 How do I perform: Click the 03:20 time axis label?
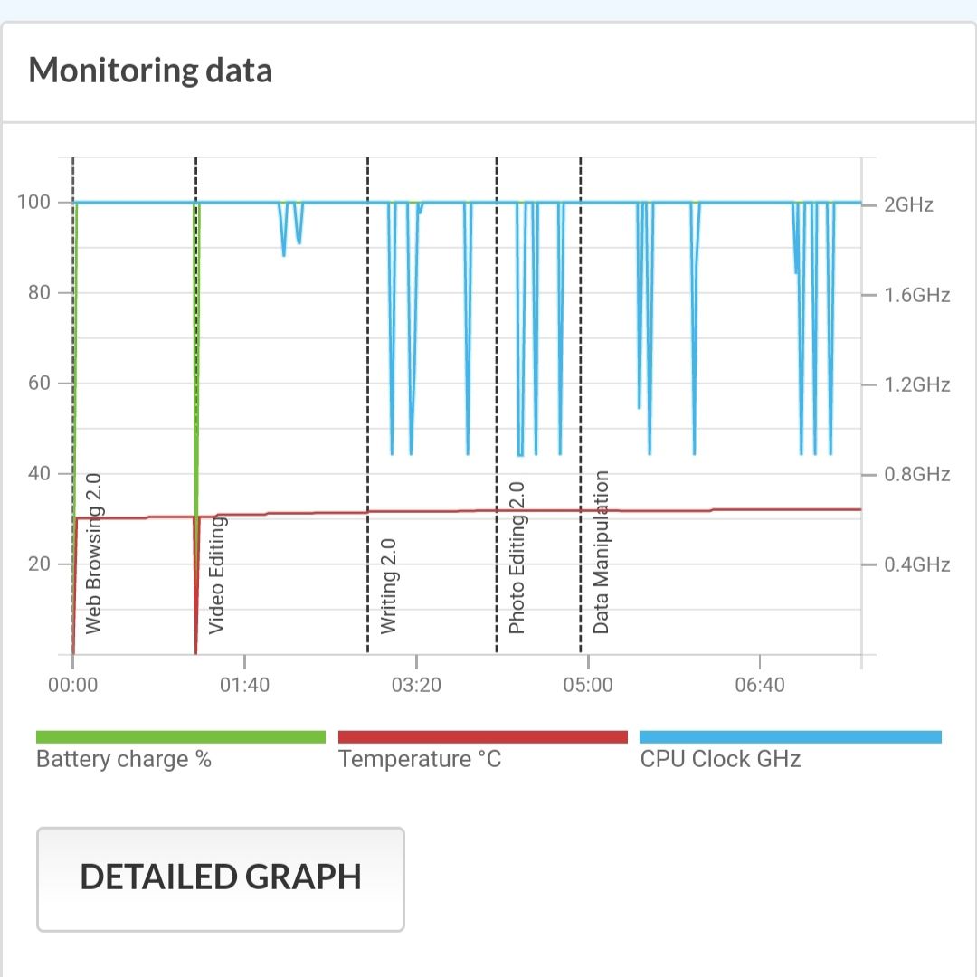coord(416,685)
